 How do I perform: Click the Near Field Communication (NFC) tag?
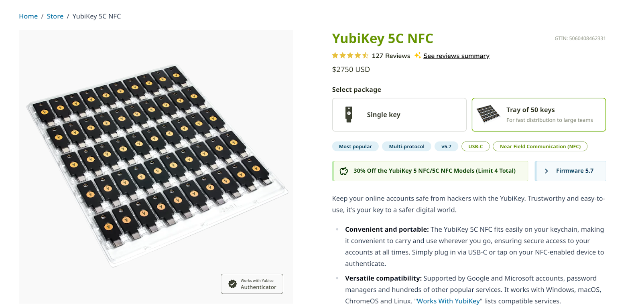pyautogui.click(x=540, y=147)
